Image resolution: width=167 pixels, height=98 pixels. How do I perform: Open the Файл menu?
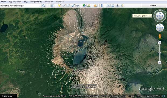coord(4,2)
